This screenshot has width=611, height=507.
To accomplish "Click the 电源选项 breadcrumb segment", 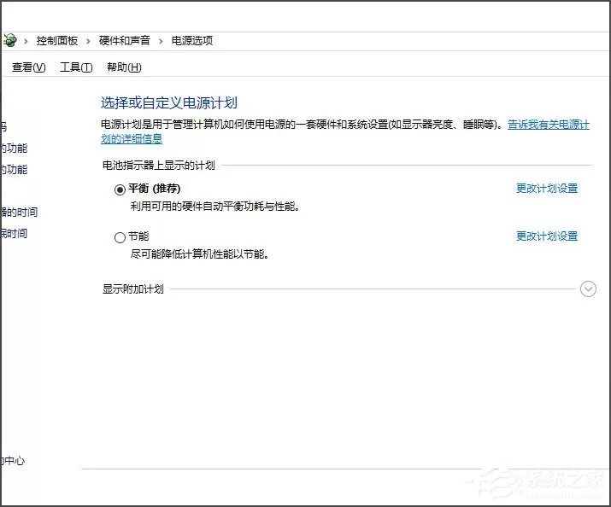I will (192, 40).
